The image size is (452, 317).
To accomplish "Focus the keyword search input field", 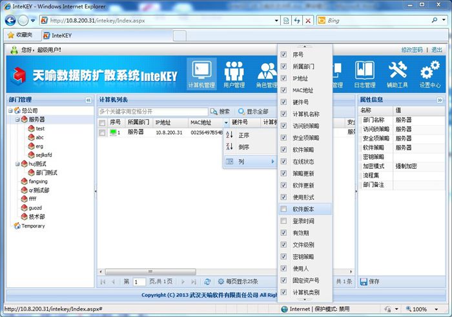I will (x=153, y=111).
